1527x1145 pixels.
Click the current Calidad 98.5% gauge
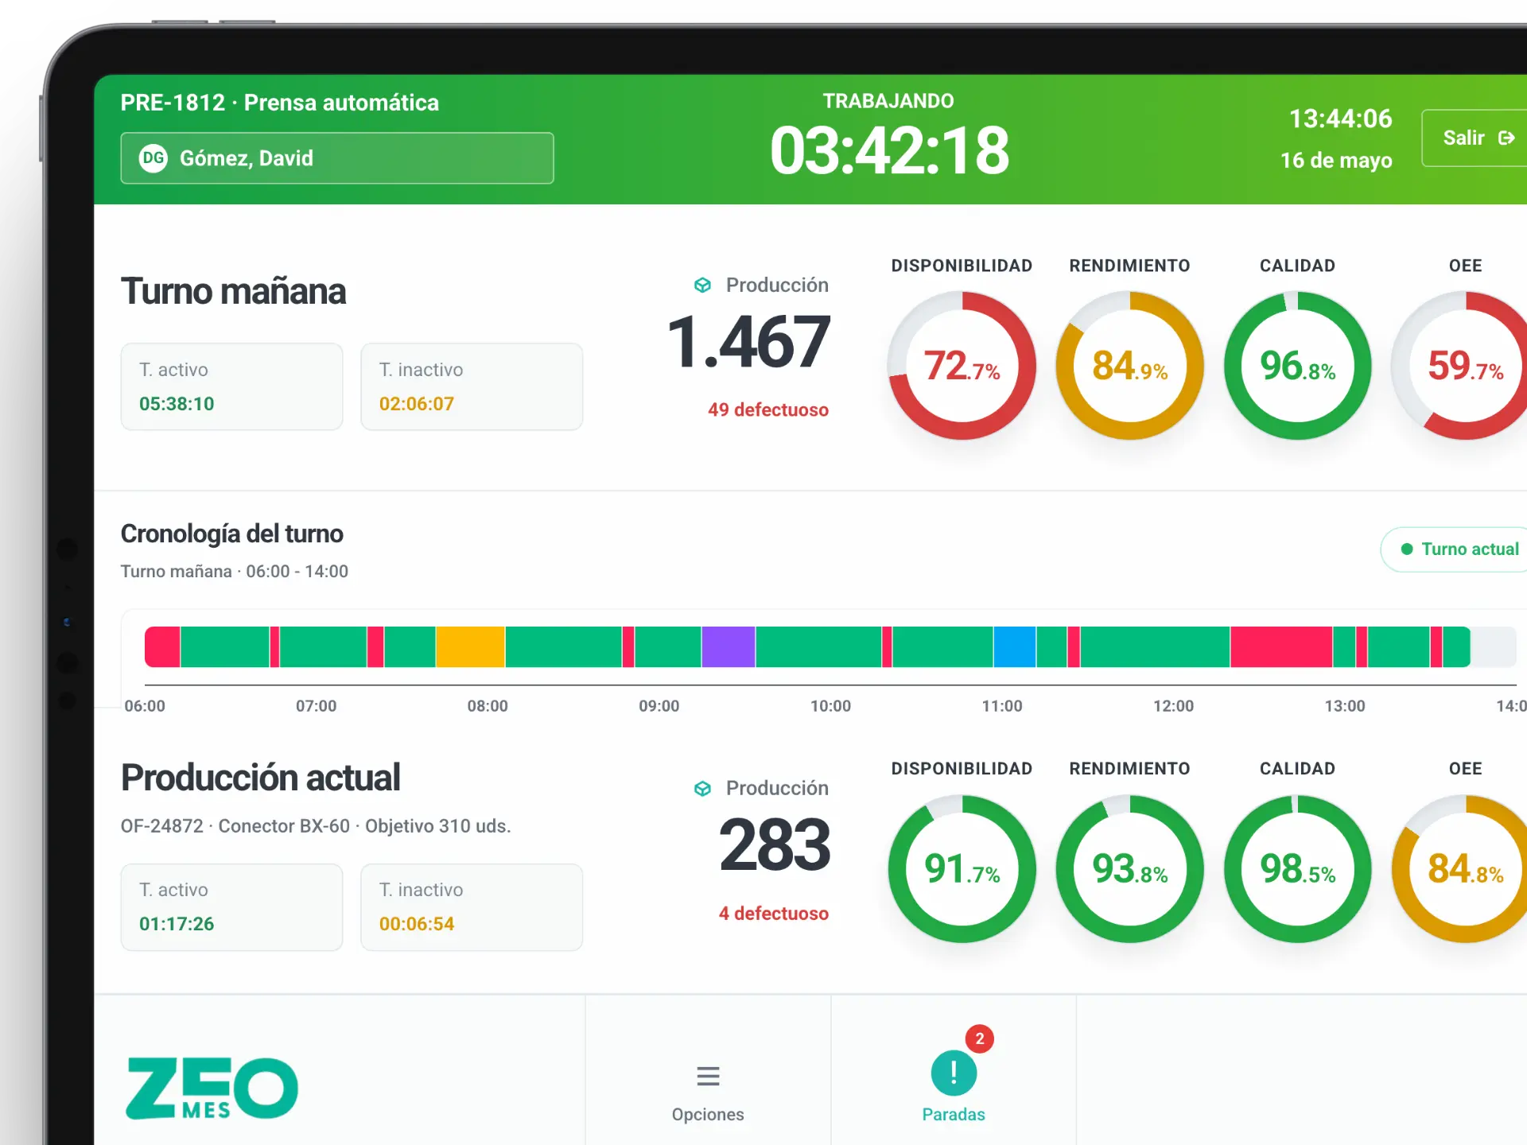tap(1298, 869)
